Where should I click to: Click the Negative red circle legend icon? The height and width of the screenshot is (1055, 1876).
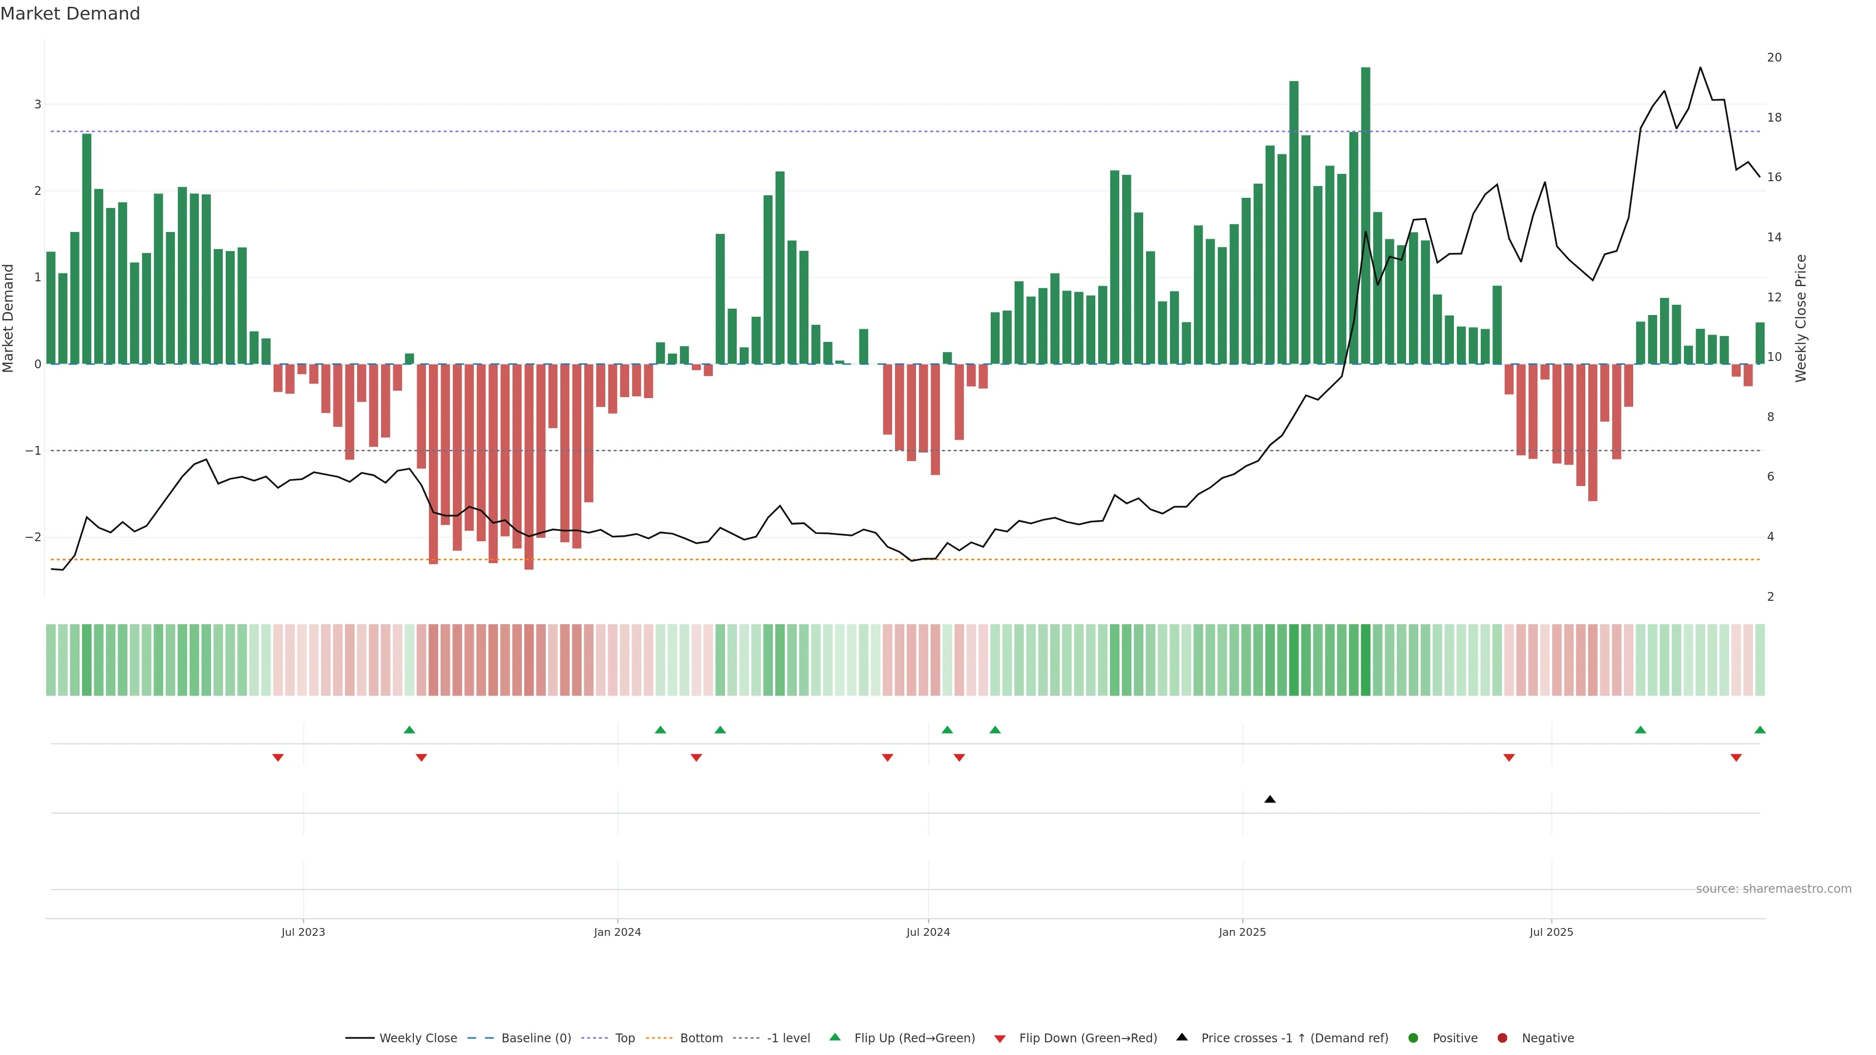[1502, 1037]
